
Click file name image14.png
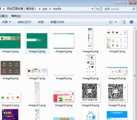pos(91,105)
